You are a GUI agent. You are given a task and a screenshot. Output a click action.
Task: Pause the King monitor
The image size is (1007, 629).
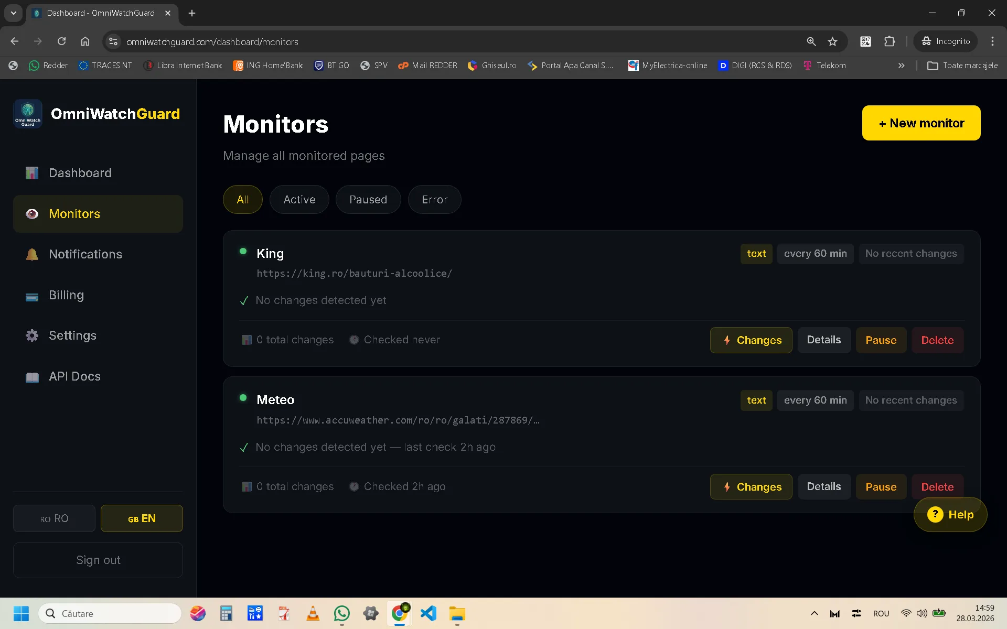coord(881,340)
